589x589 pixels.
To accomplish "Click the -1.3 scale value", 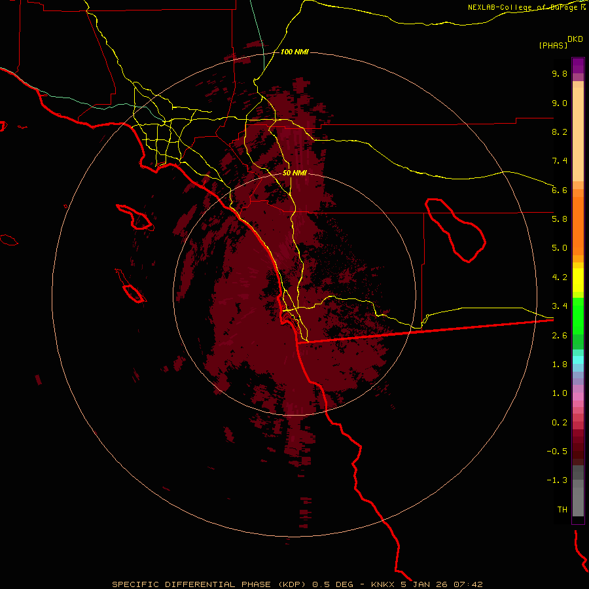I will [557, 480].
